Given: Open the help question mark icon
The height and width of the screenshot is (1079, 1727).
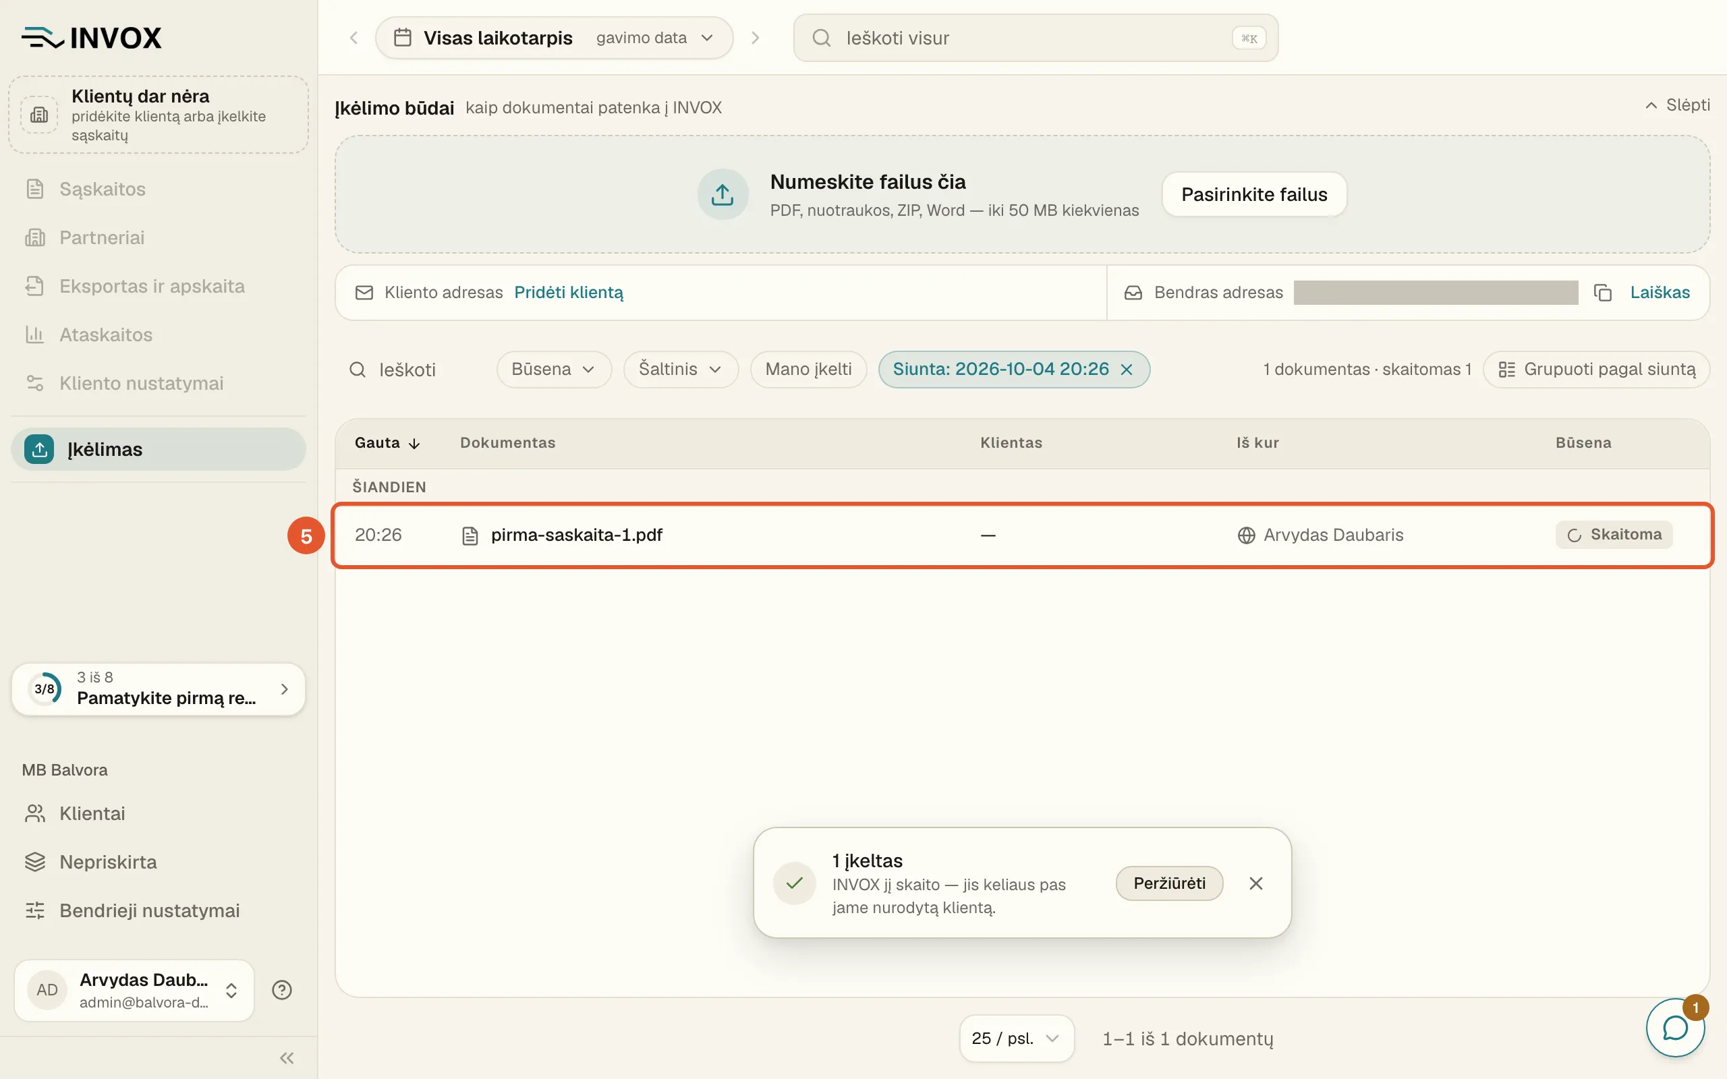Looking at the screenshot, I should 282,990.
